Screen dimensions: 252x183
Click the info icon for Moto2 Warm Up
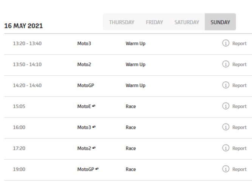pyautogui.click(x=226, y=64)
